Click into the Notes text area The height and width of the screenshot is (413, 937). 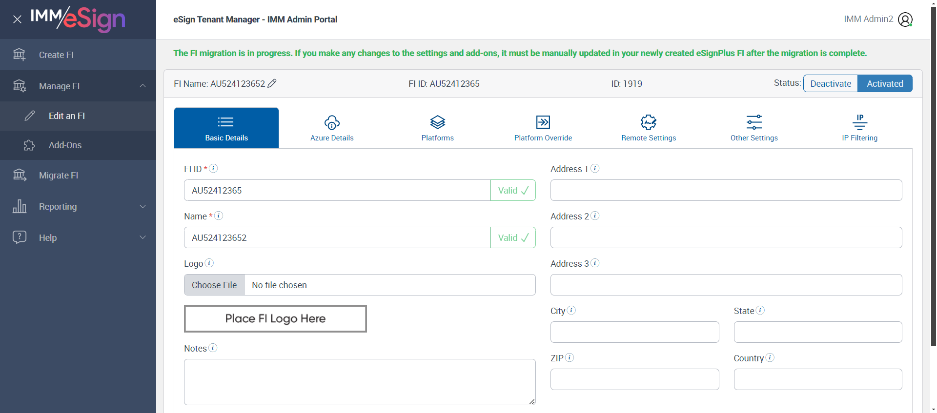pyautogui.click(x=359, y=382)
